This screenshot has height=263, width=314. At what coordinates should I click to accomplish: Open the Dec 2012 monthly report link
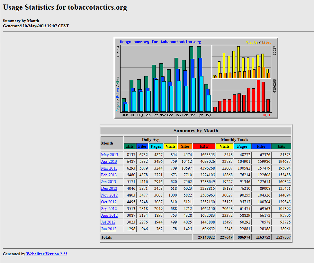point(109,188)
